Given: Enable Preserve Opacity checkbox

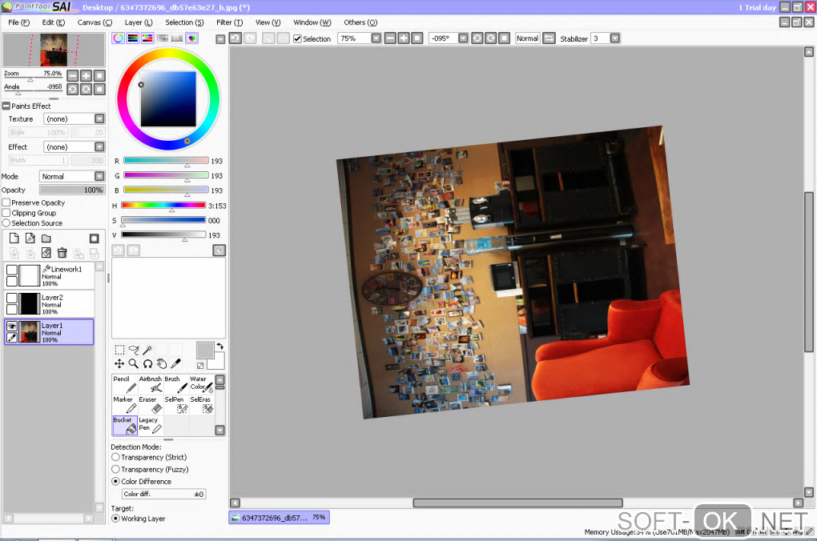Looking at the screenshot, I should [6, 202].
